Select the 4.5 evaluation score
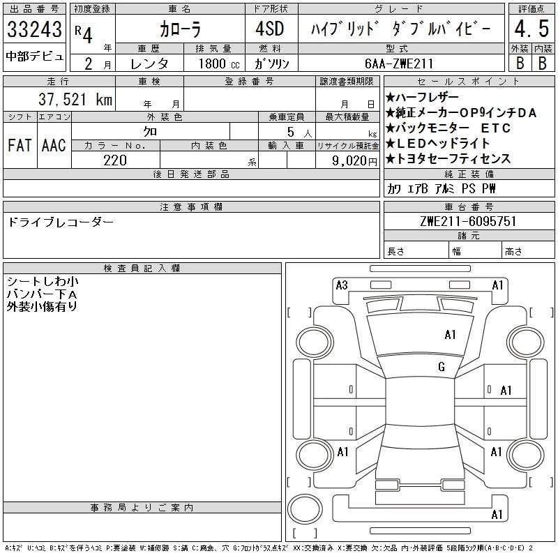The image size is (558, 558). (531, 30)
